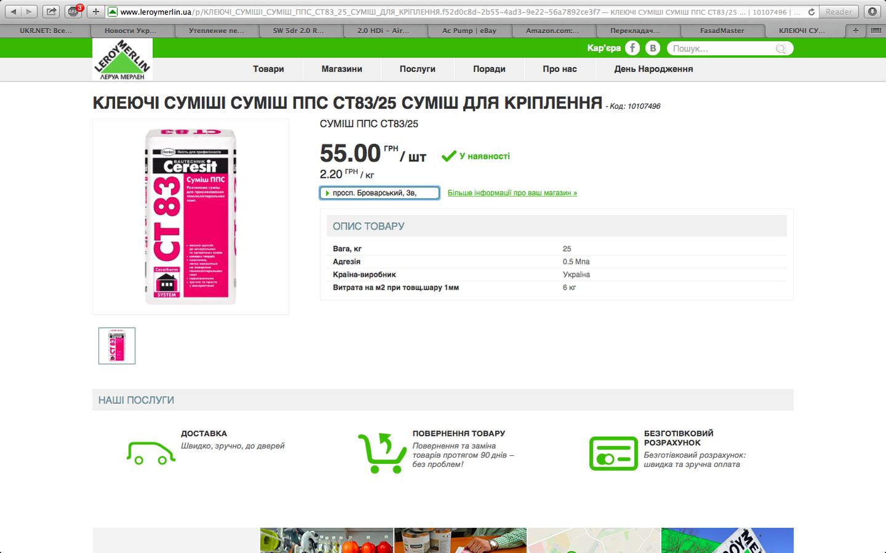Image resolution: width=886 pixels, height=553 pixels.
Task: Click the VKontakte icon in header
Action: (653, 48)
